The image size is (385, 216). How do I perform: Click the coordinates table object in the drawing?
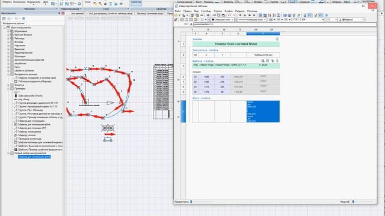coord(163,91)
